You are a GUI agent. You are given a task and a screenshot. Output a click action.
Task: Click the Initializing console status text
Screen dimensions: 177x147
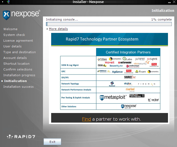[62, 19]
